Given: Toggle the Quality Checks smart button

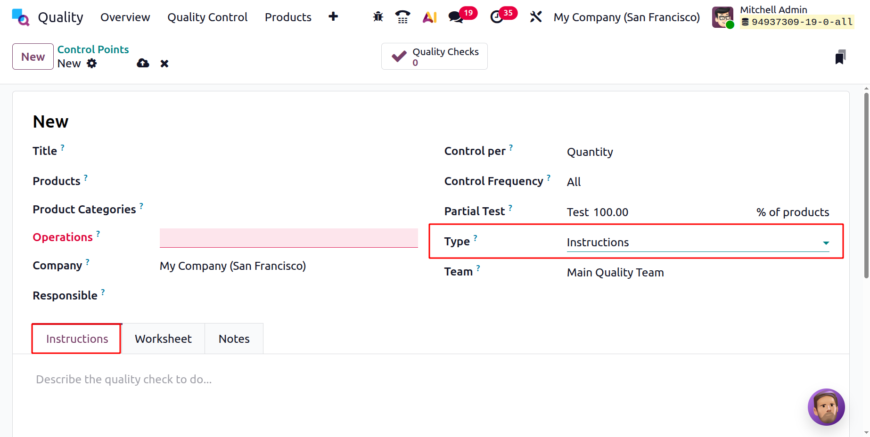Looking at the screenshot, I should 434,56.
